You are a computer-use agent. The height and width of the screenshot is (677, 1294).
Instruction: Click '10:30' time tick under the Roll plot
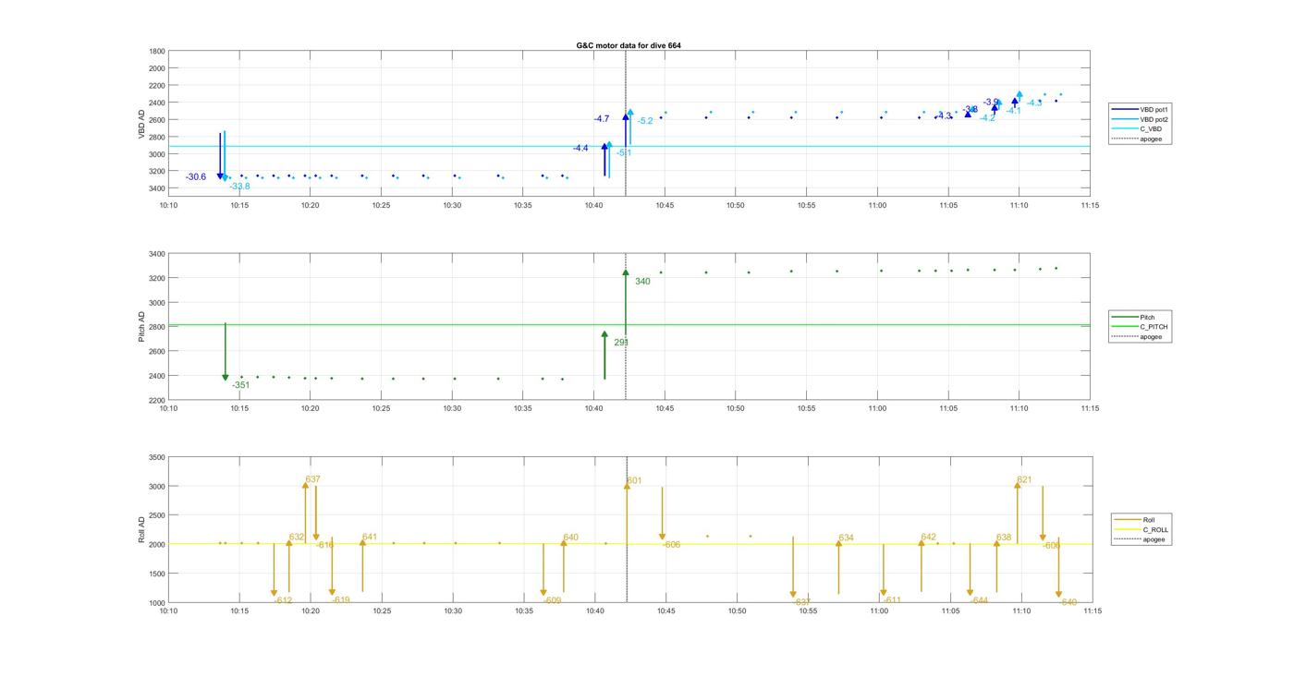453,611
